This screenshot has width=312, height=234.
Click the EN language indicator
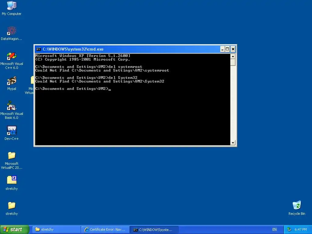click(x=275, y=230)
